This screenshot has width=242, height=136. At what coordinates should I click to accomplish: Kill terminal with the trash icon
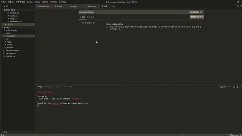(237, 87)
